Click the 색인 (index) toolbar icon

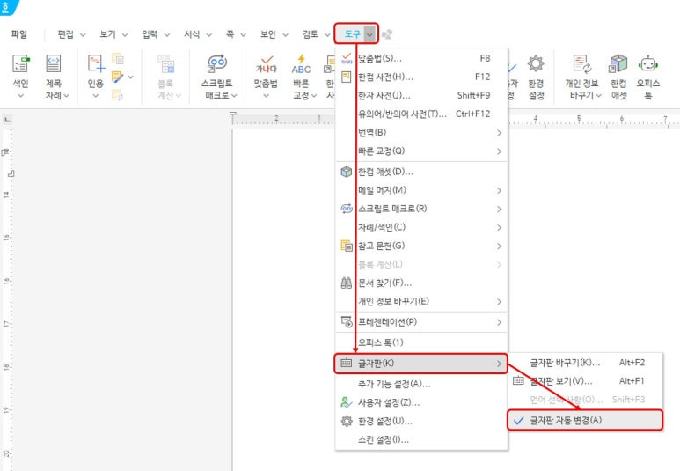20,63
